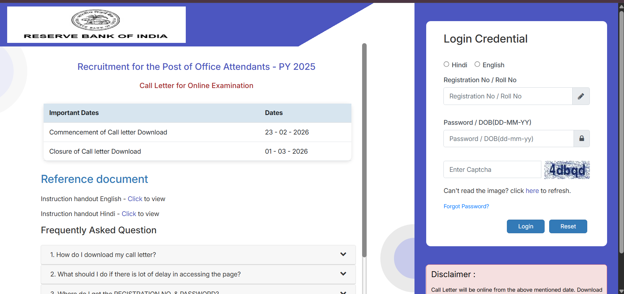Click chevron arrow on second FAQ item

pyautogui.click(x=343, y=274)
